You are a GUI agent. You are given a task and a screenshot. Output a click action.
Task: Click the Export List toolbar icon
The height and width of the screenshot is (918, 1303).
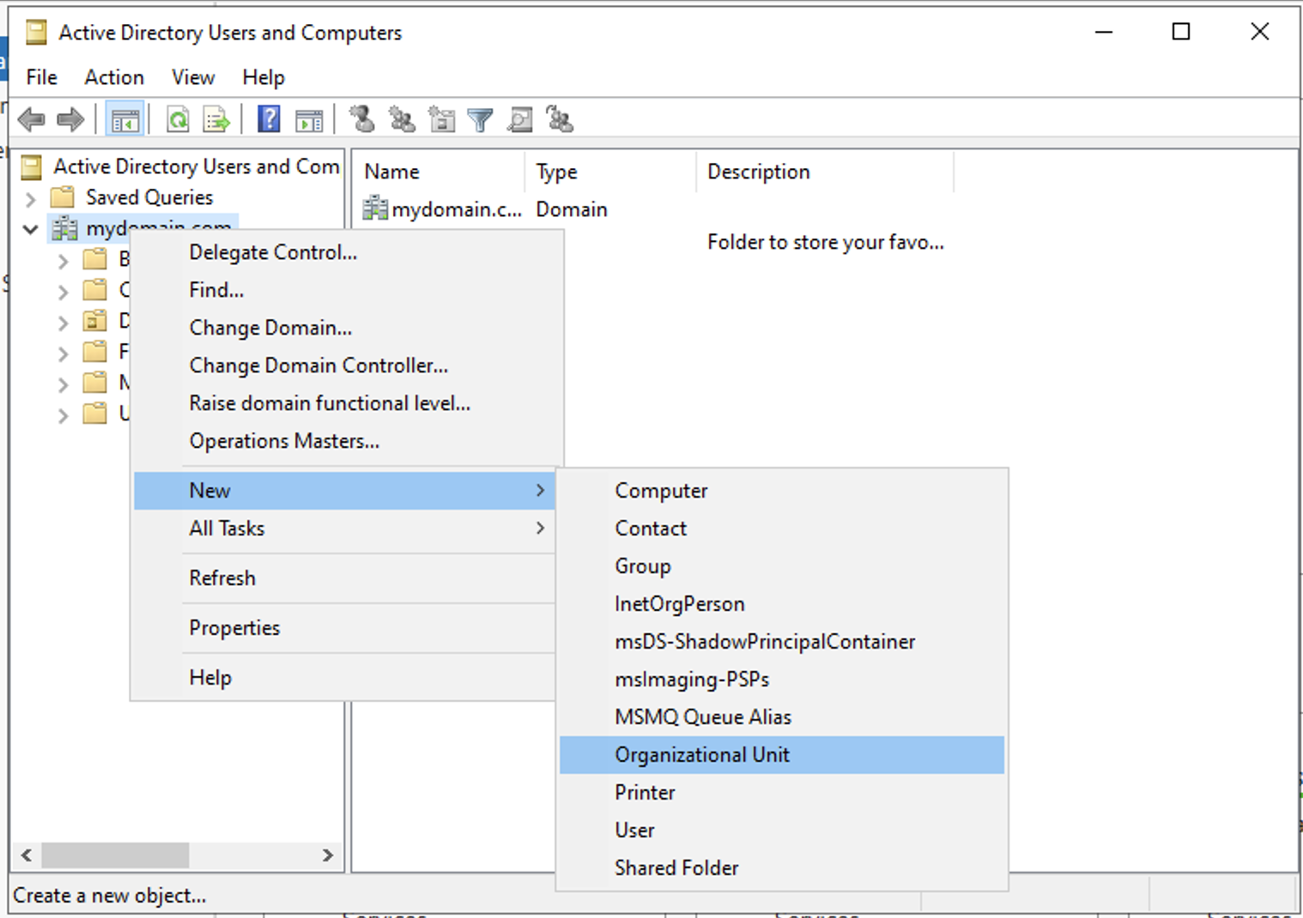click(216, 119)
